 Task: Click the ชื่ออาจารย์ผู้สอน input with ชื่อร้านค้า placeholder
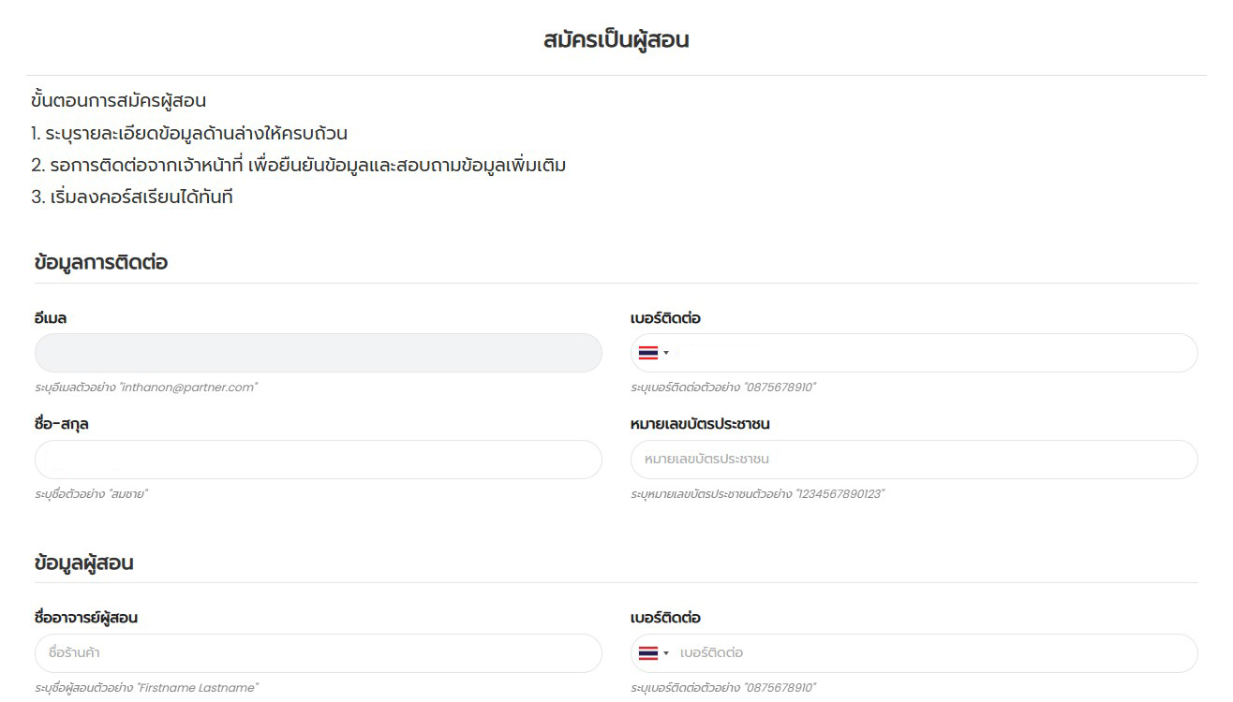(x=318, y=653)
